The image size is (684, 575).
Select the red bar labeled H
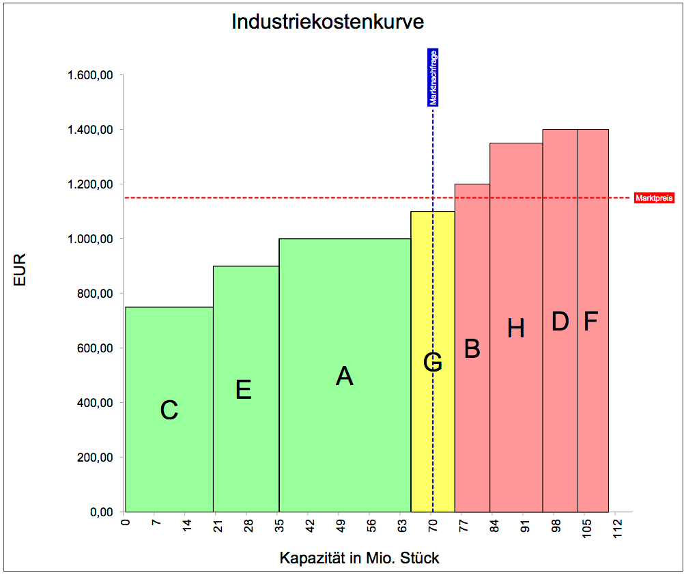coord(515,328)
